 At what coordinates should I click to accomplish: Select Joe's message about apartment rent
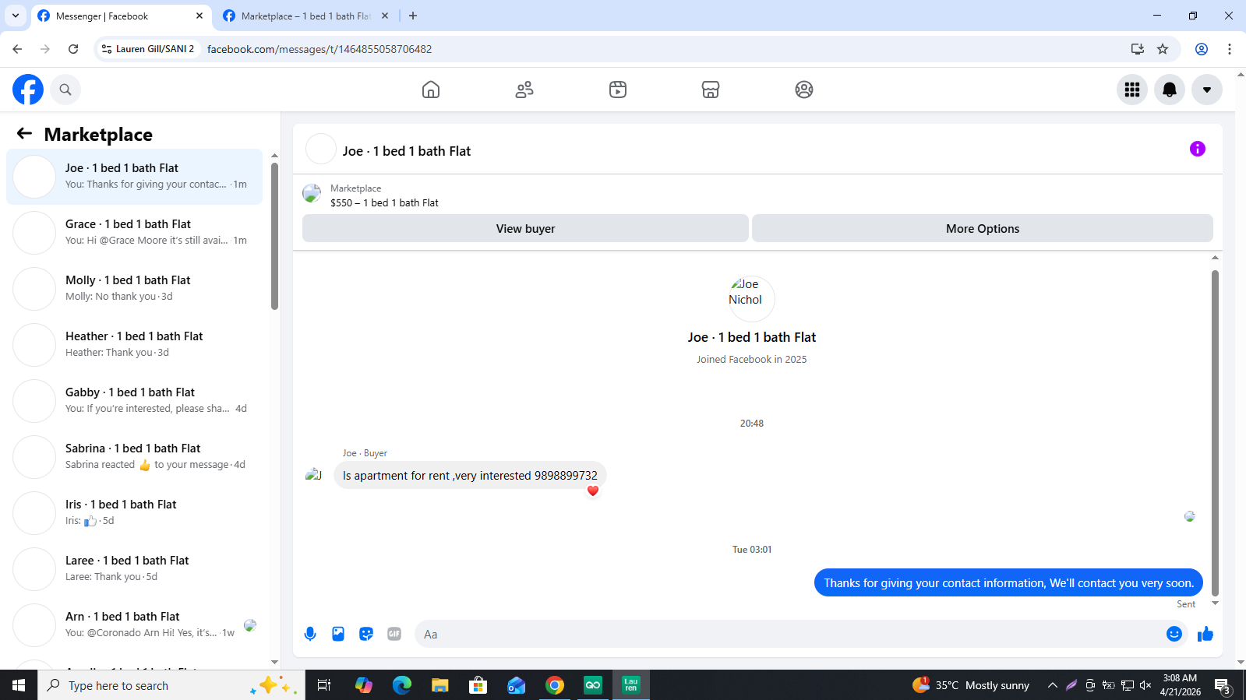470,475
